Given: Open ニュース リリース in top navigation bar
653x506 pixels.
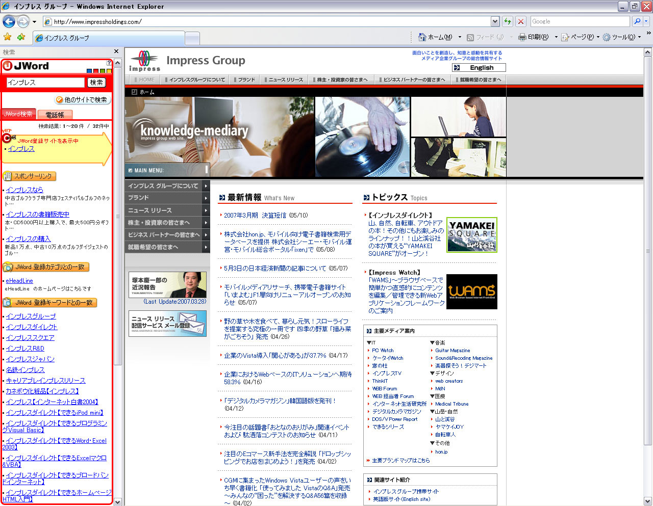Looking at the screenshot, I should (284, 80).
